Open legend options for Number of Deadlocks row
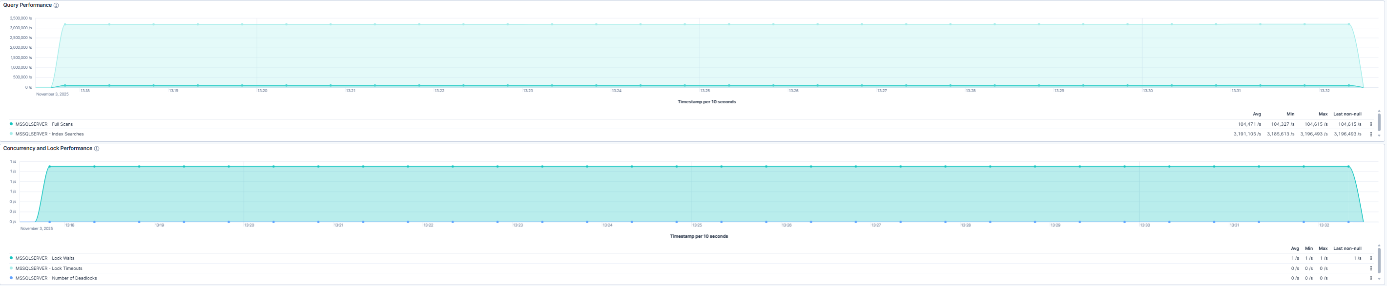Screen dimensions: 1387x286 point(1371,278)
